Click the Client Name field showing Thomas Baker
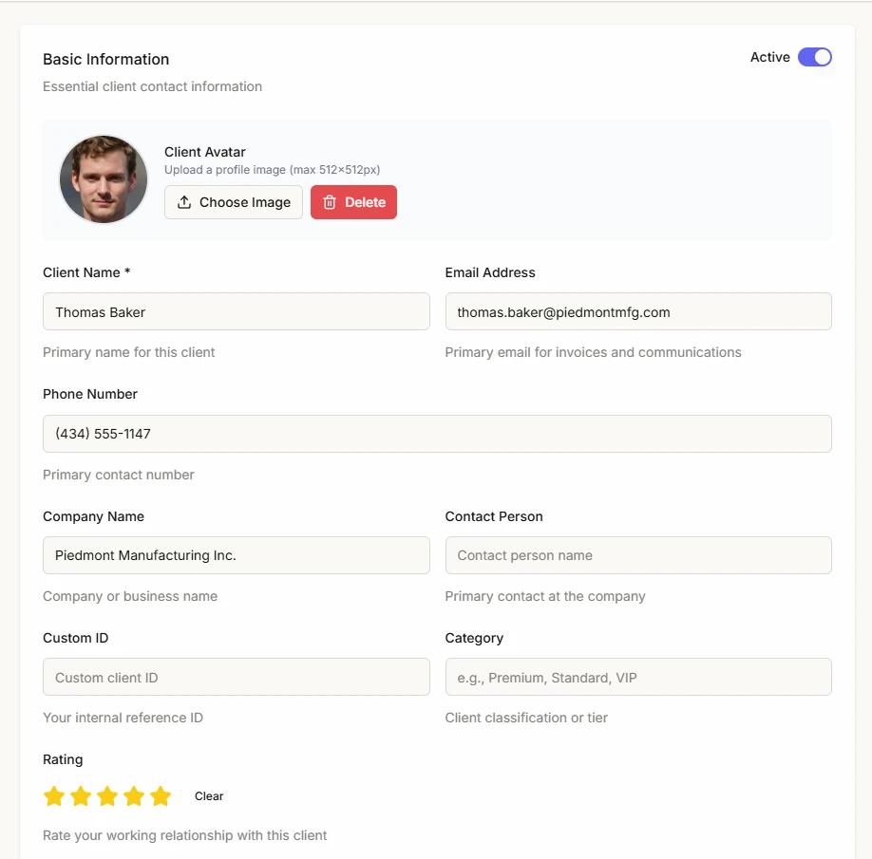The image size is (872, 859). coord(236,311)
